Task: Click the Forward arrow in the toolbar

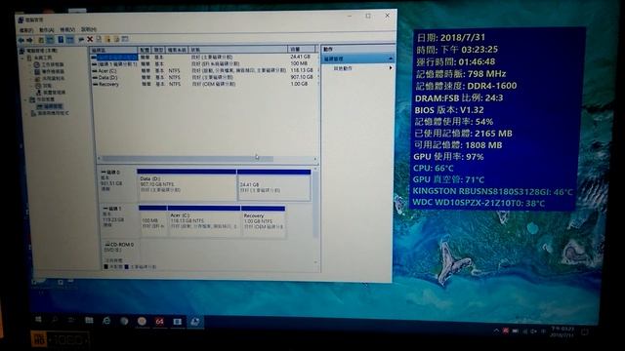Action: [29, 40]
